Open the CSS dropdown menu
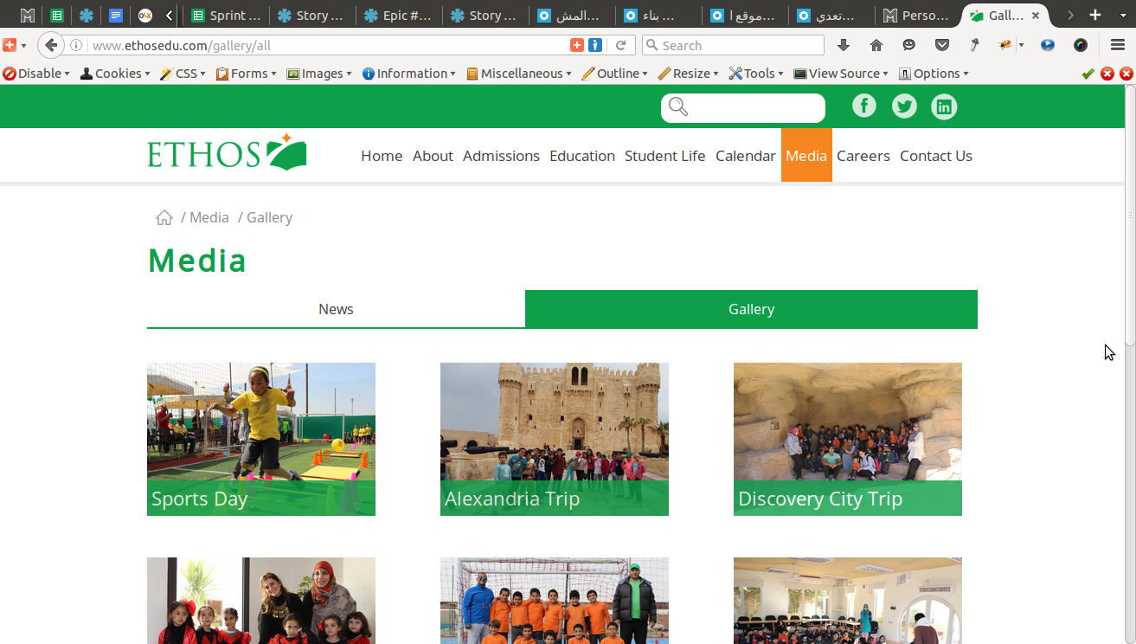The image size is (1136, 644). point(183,74)
